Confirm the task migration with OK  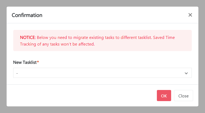164,96
